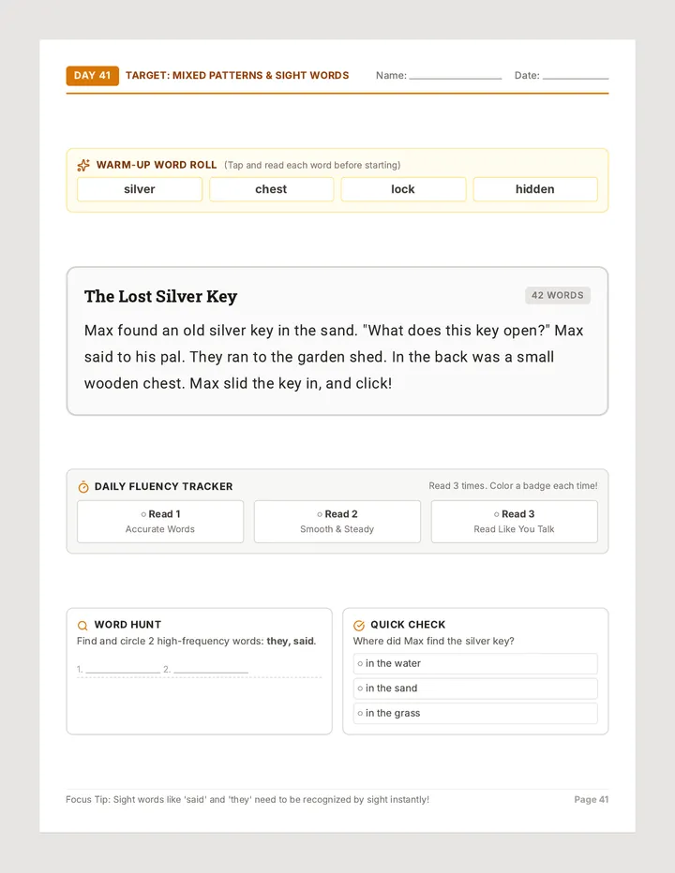Viewport: 675px width, 873px height.
Task: Tap the 'hidden' warm-up word card
Action: (535, 189)
